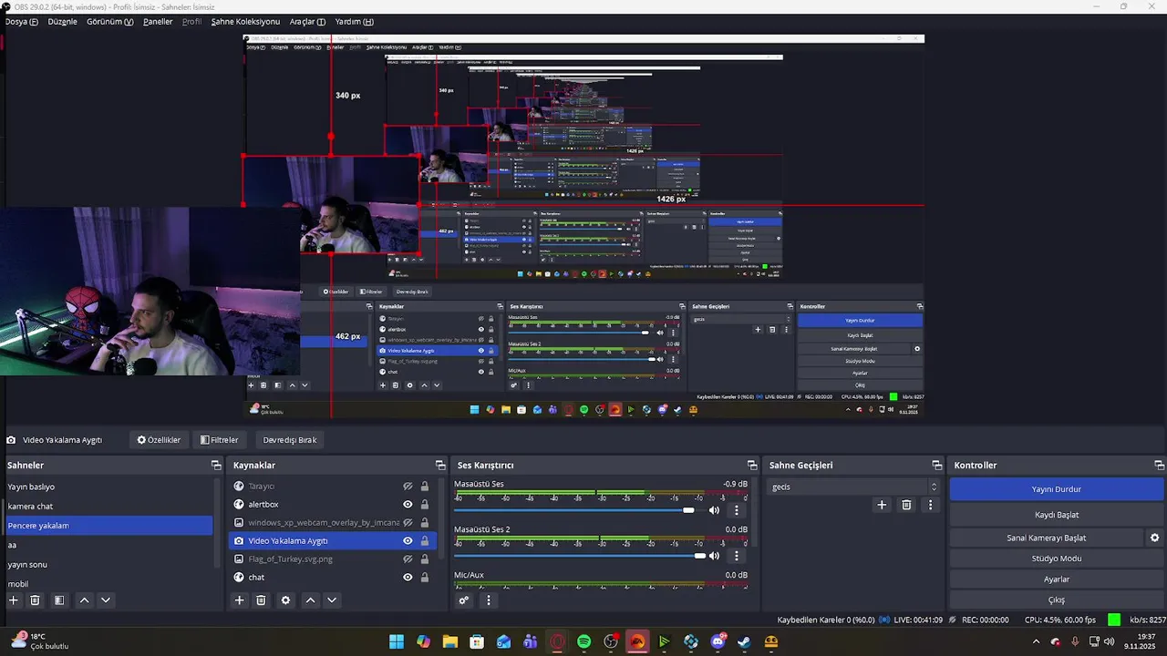Open source properties via the Kaynaklar gear icon

coord(285,600)
